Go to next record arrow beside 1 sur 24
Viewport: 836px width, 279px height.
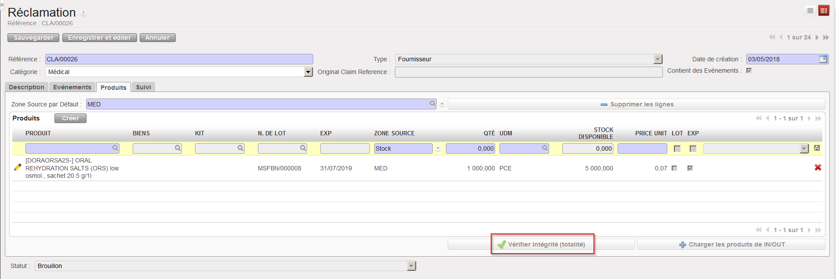[817, 38]
